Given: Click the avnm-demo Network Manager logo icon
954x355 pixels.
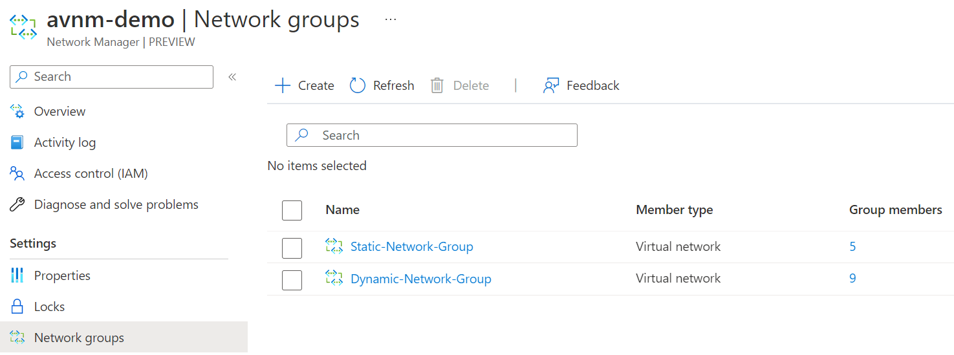Looking at the screenshot, I should 23,27.
